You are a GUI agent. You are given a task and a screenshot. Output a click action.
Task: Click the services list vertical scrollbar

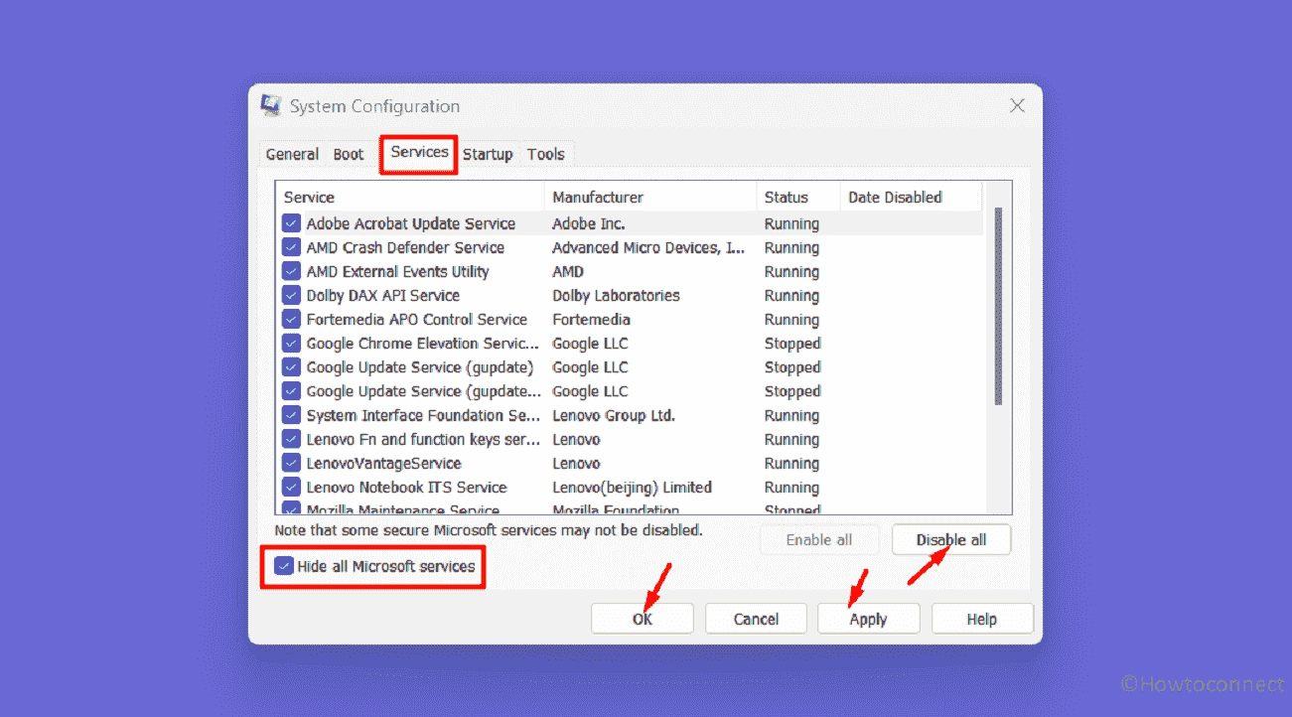(997, 308)
